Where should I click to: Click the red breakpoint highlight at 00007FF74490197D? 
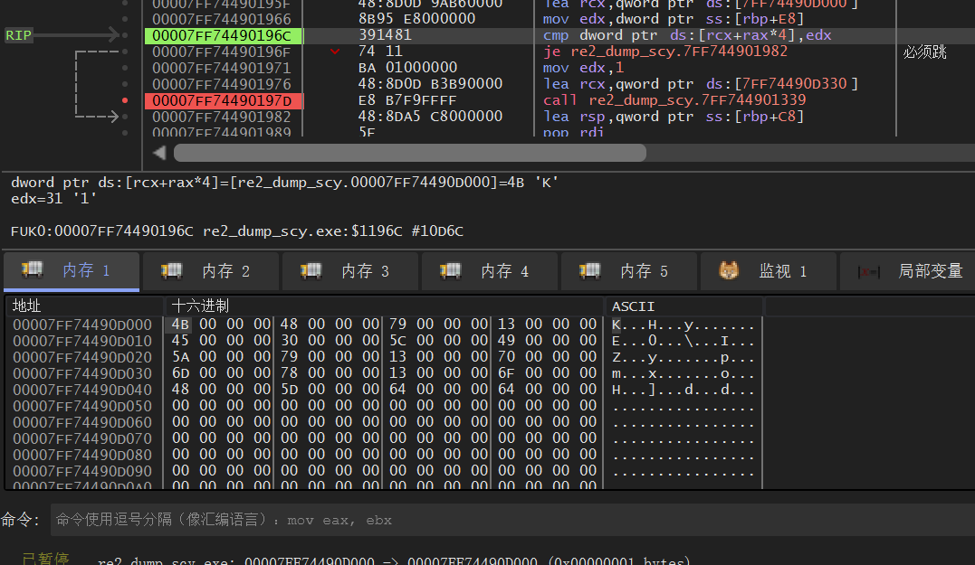point(224,100)
